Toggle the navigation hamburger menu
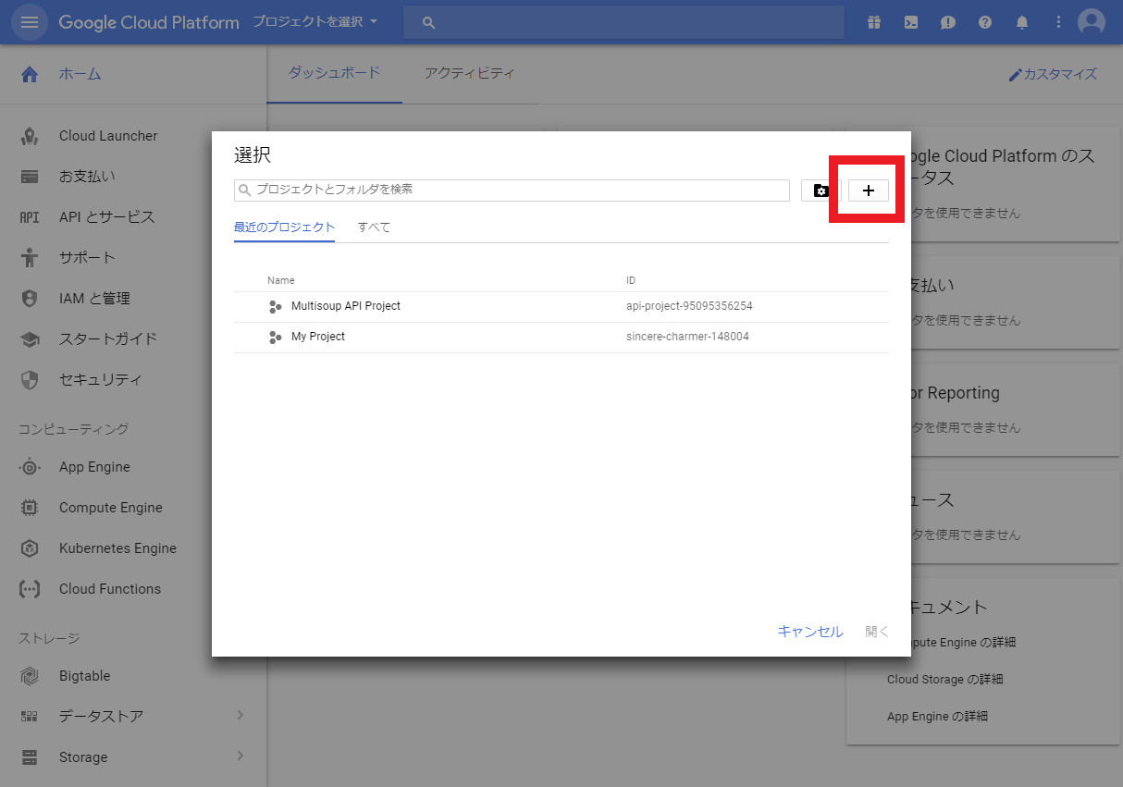 click(31, 21)
